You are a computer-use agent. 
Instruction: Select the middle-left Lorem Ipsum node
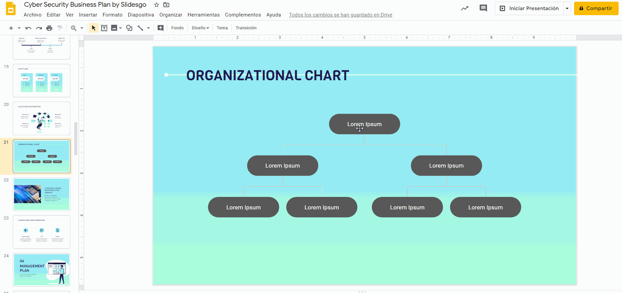pos(282,166)
